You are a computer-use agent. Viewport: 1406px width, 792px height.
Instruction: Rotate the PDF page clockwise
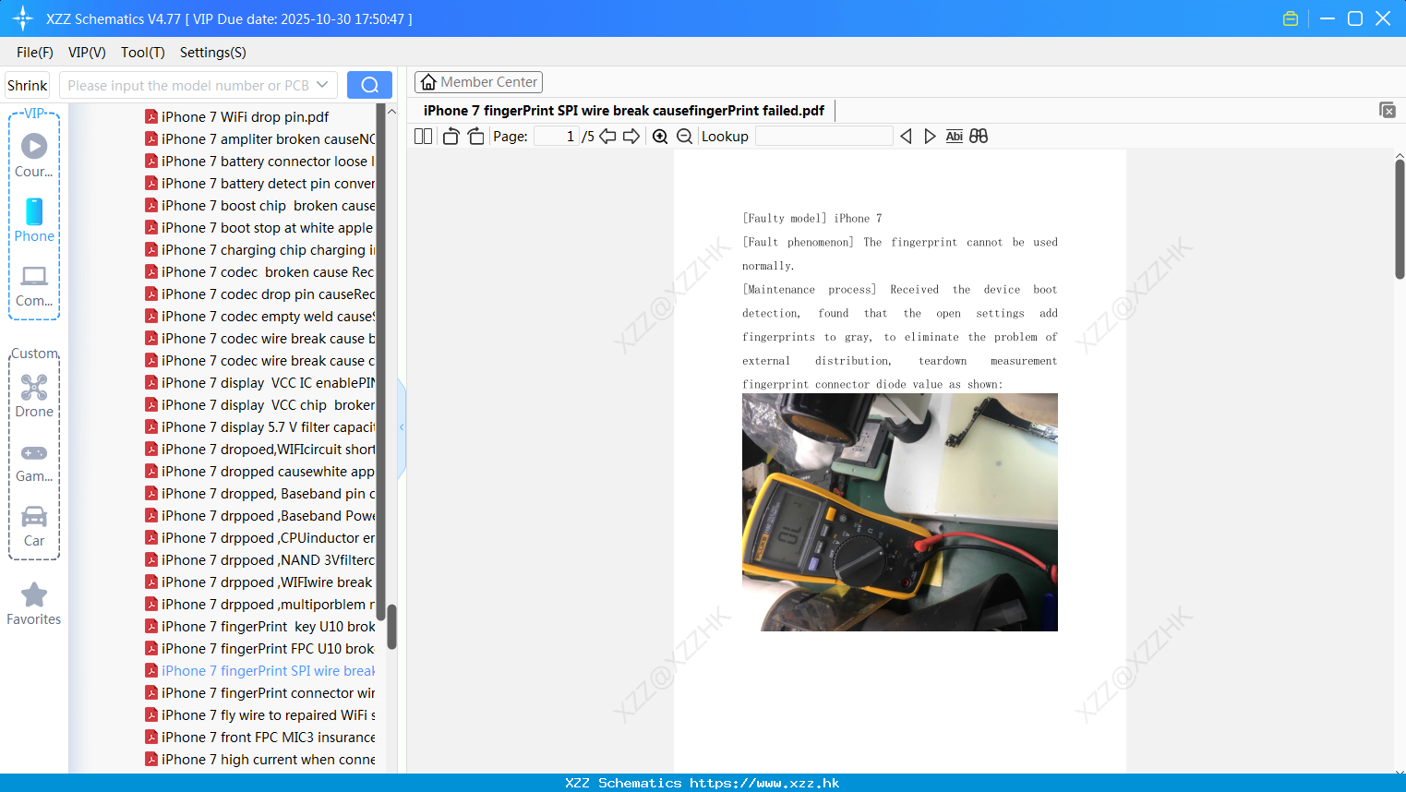(475, 137)
